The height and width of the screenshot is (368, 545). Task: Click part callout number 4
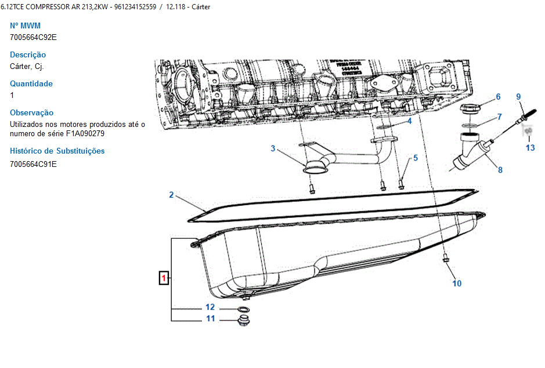[x=409, y=121]
